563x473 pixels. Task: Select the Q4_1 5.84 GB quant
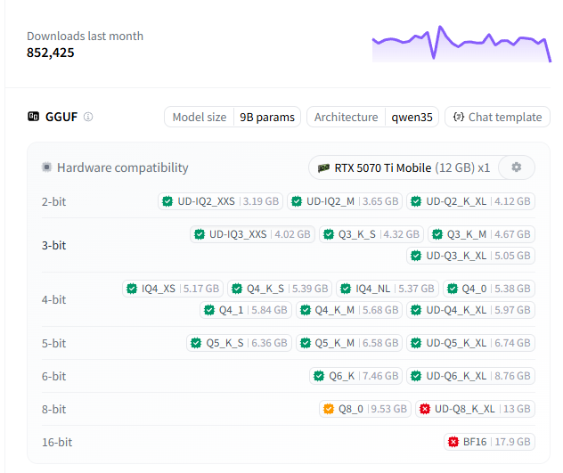point(246,310)
